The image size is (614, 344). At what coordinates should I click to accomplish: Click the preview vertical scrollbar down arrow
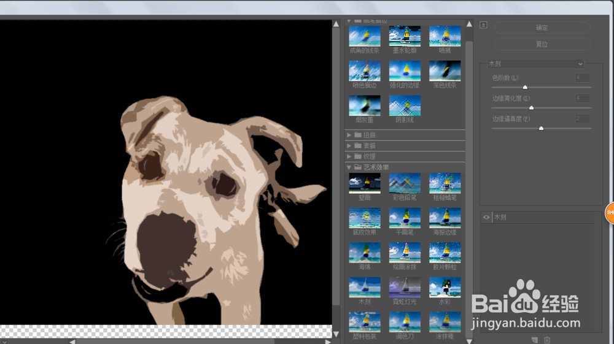click(x=336, y=334)
